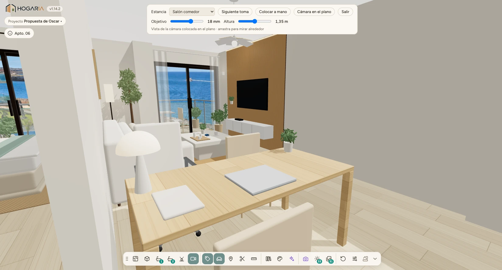The image size is (502, 270).
Task: Select the bathroom icon with badge 2
Action: tap(170, 259)
